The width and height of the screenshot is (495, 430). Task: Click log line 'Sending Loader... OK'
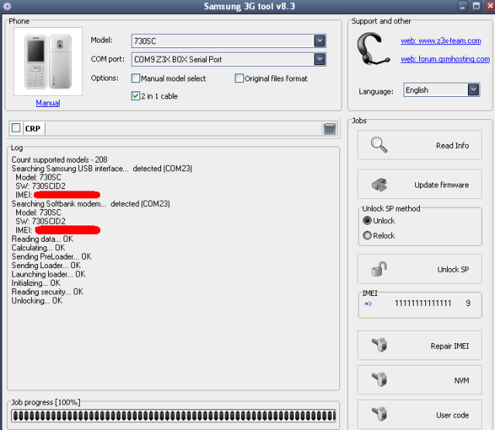click(x=46, y=266)
